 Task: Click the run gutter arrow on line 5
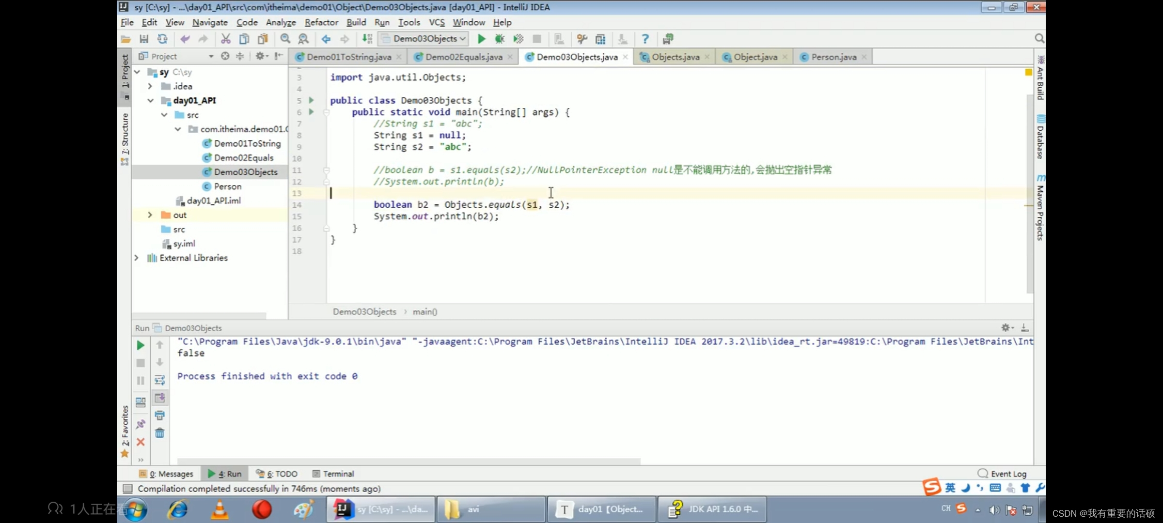(312, 100)
